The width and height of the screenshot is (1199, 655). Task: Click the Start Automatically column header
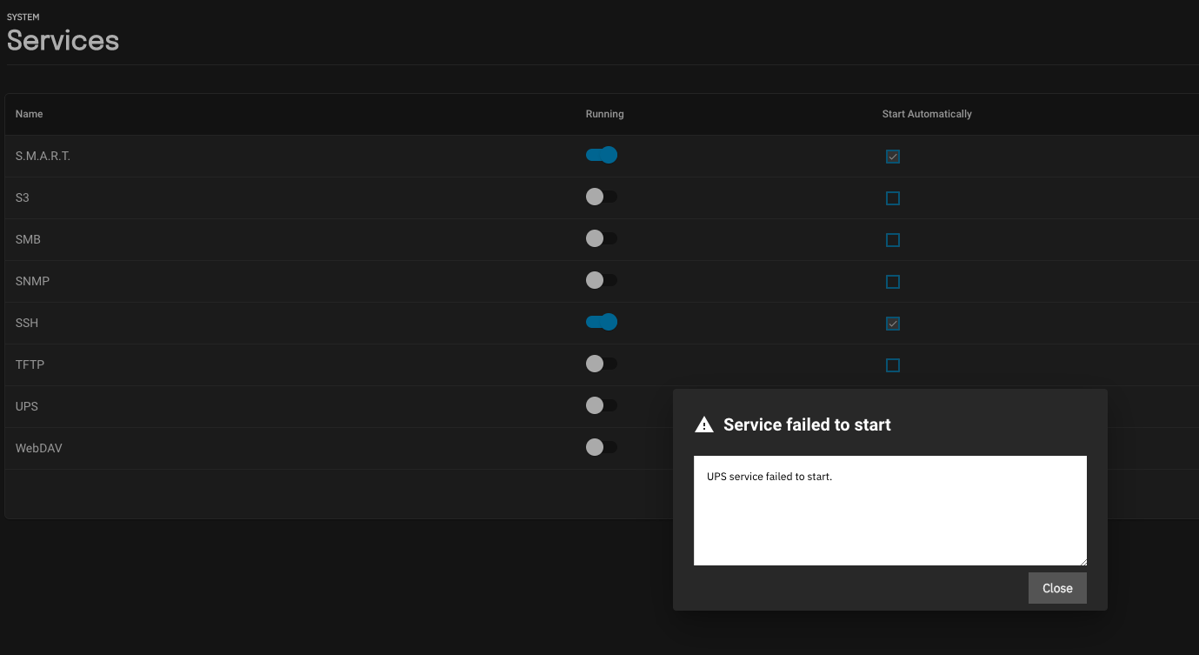927,114
